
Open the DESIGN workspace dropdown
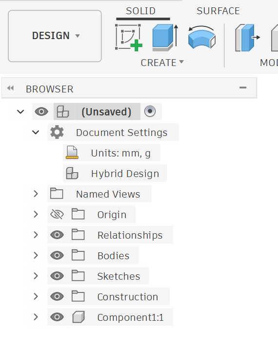click(x=55, y=36)
